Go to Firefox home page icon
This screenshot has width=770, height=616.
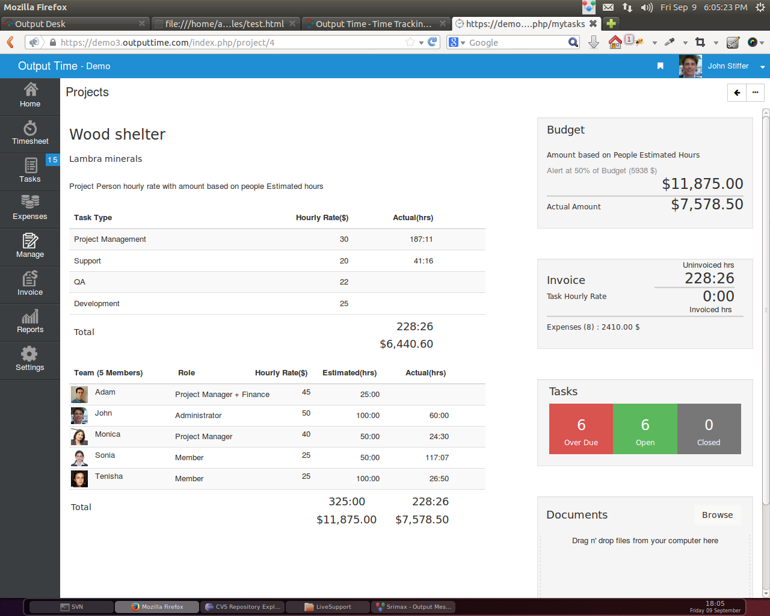tap(615, 42)
